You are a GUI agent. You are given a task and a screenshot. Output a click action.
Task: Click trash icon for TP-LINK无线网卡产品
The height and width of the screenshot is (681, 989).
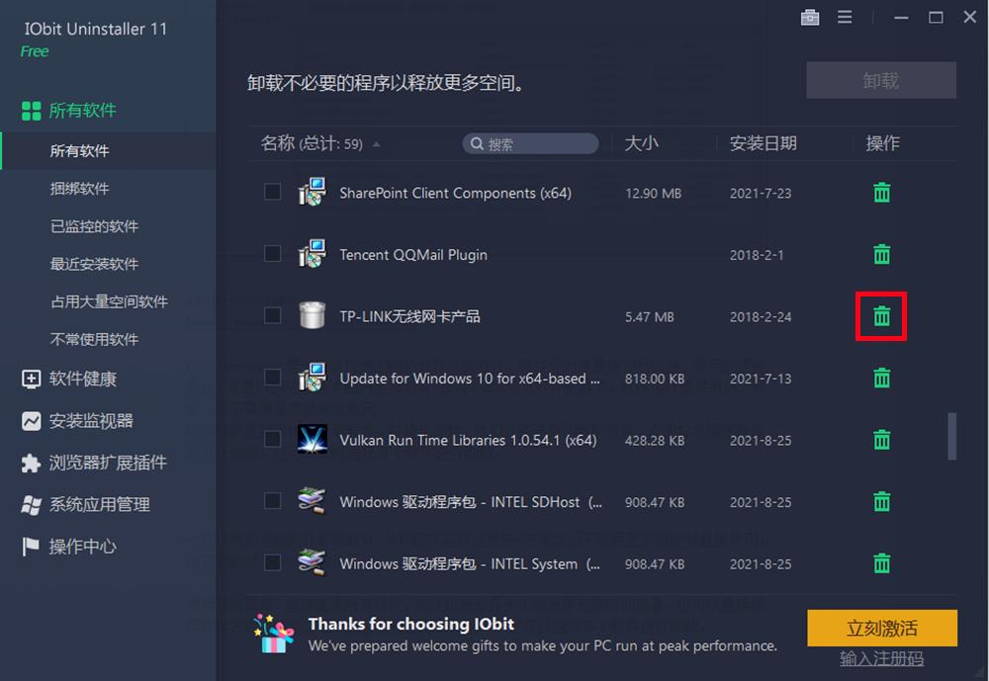pos(882,316)
